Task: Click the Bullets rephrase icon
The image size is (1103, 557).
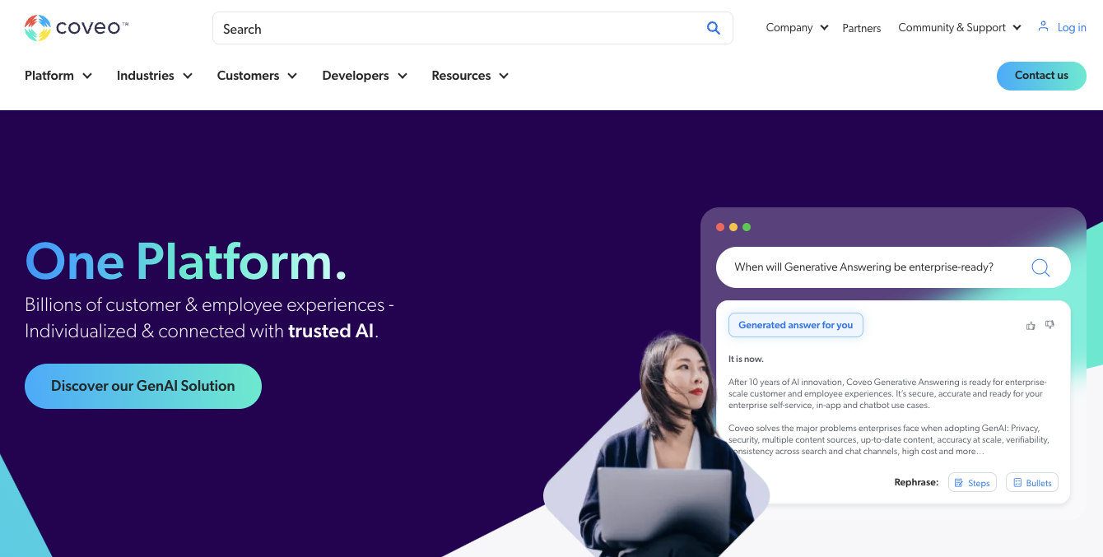Action: click(1017, 483)
